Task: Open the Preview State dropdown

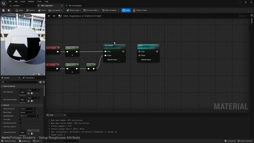Action: (x=91, y=10)
